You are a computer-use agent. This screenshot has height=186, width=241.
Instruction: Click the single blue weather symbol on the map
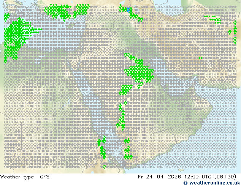128,10
